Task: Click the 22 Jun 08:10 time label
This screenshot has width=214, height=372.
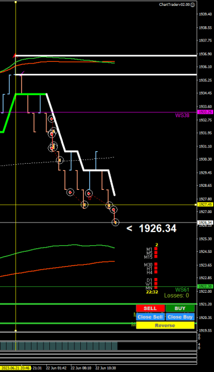Action: click(x=81, y=368)
